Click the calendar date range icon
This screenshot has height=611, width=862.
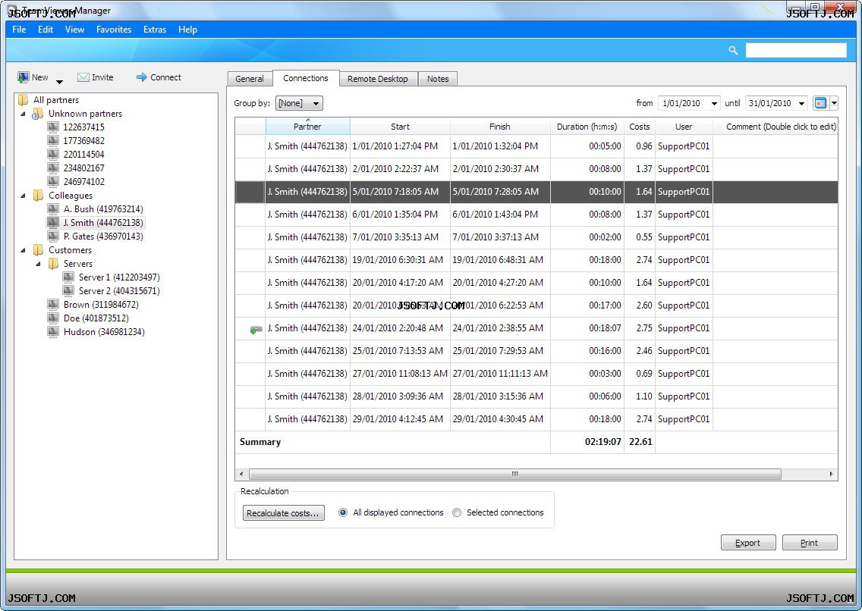[x=820, y=102]
